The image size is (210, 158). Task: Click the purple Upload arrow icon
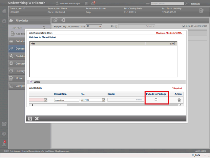pos(31,82)
